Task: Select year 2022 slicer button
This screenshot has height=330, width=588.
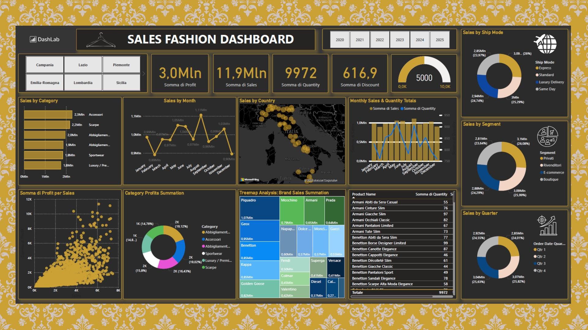Action: [x=380, y=40]
